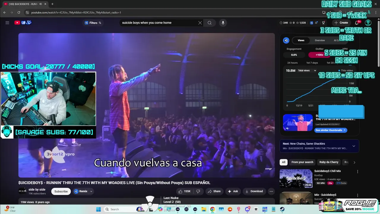Open a new Chrome tab
380x214 pixels.
(x=52, y=4)
